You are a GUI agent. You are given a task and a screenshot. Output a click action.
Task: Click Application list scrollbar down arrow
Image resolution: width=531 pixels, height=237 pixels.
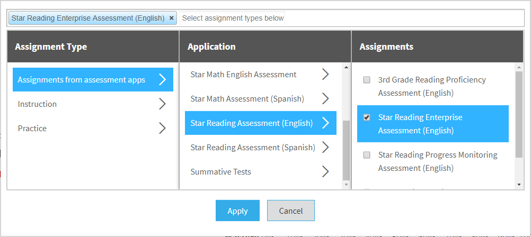pyautogui.click(x=346, y=185)
